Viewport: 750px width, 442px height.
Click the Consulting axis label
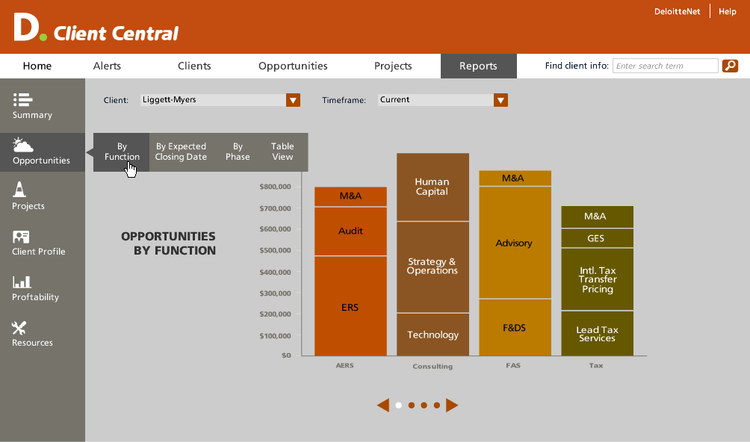click(433, 367)
